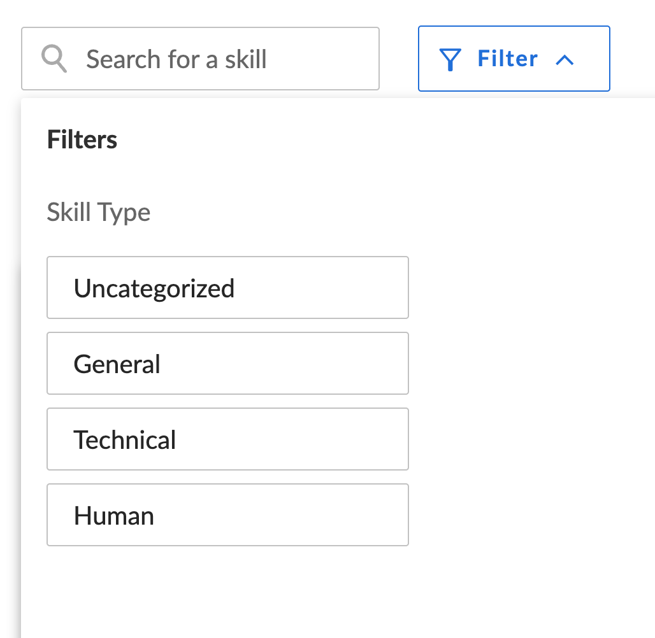655x638 pixels.
Task: Click the Filter button label
Action: point(508,59)
